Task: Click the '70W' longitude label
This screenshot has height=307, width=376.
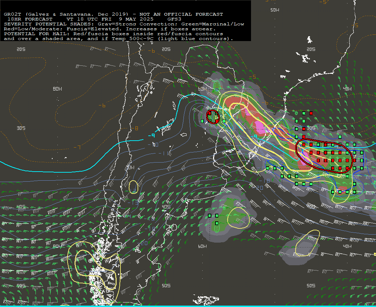Action: point(131,167)
